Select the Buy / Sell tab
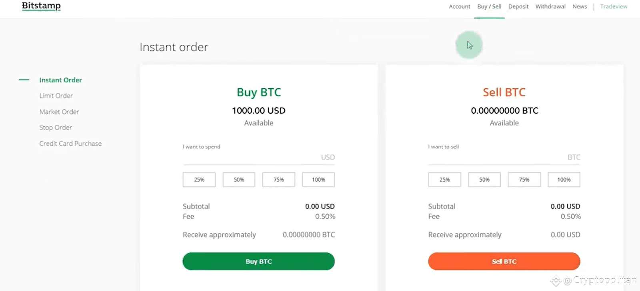 (489, 6)
